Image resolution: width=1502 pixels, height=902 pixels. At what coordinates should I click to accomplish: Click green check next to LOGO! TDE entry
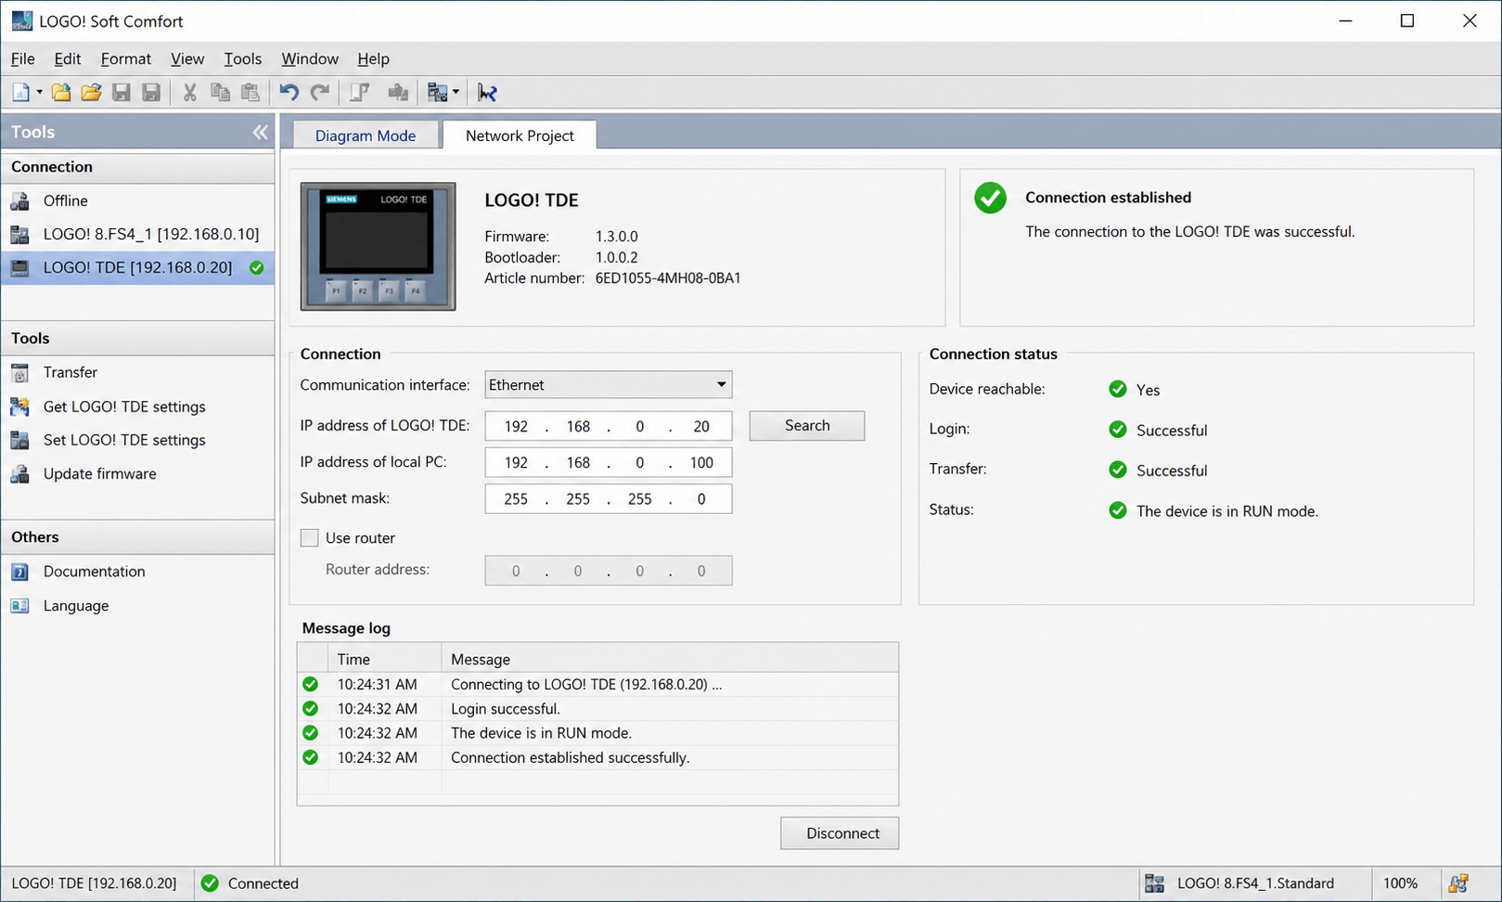(x=257, y=268)
